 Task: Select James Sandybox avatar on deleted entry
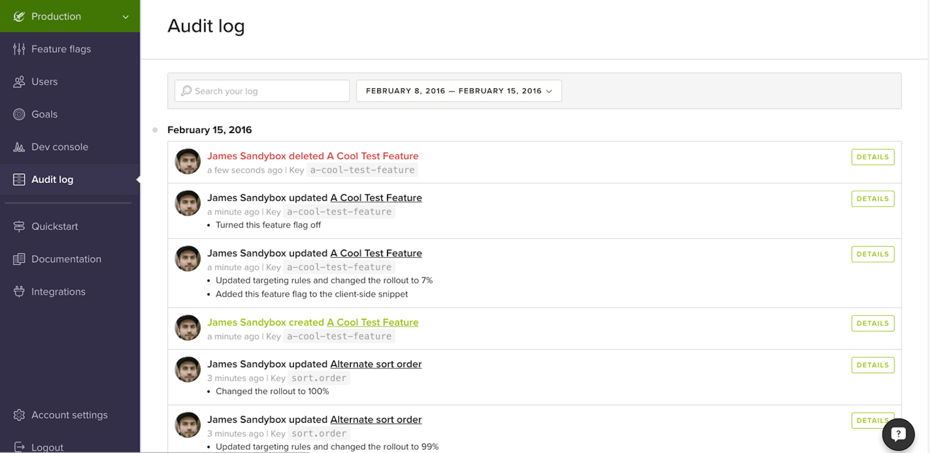tap(187, 161)
